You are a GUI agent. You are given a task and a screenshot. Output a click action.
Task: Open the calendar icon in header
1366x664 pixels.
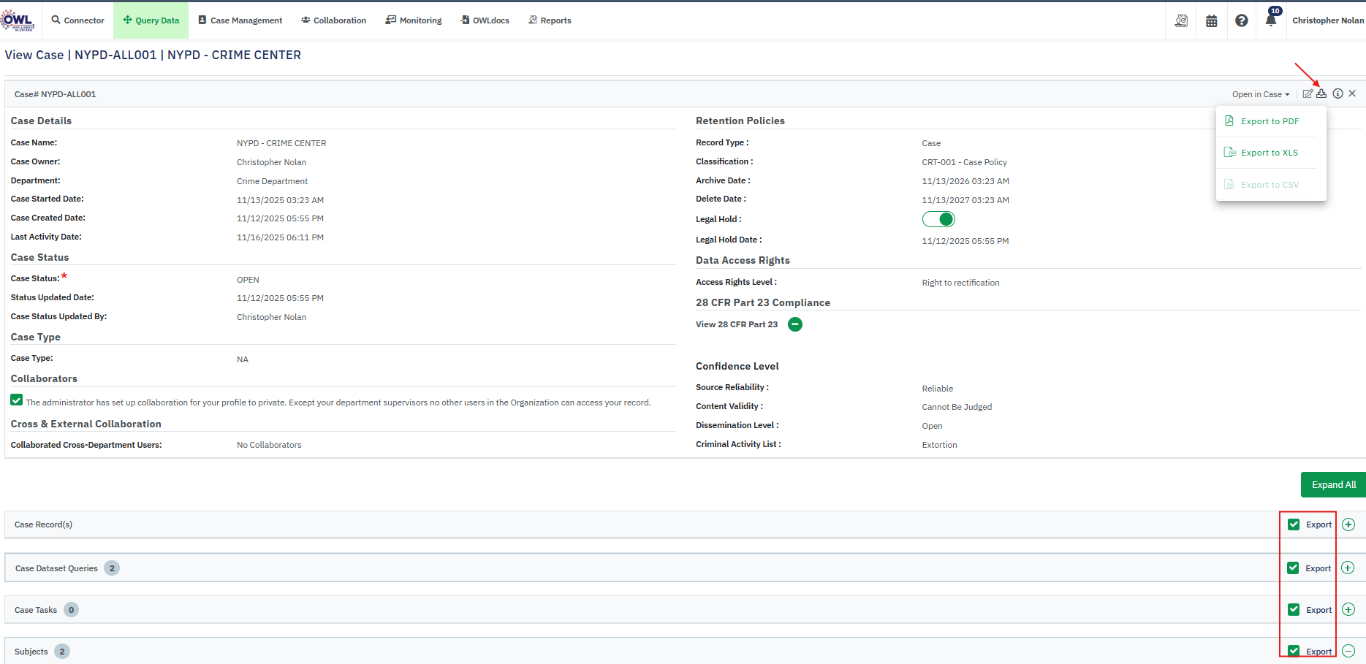click(x=1211, y=20)
